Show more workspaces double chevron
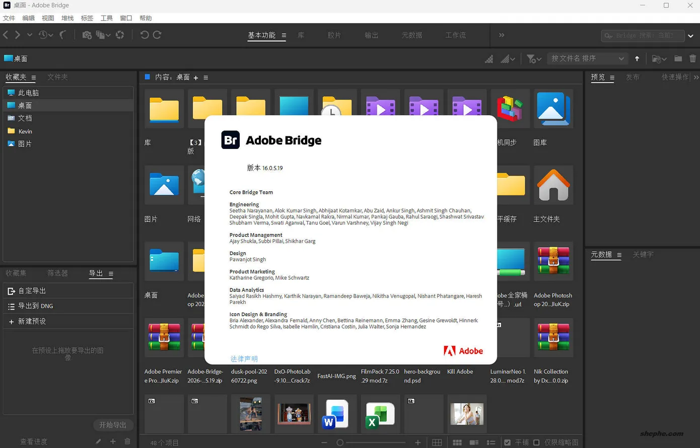 [x=502, y=35]
